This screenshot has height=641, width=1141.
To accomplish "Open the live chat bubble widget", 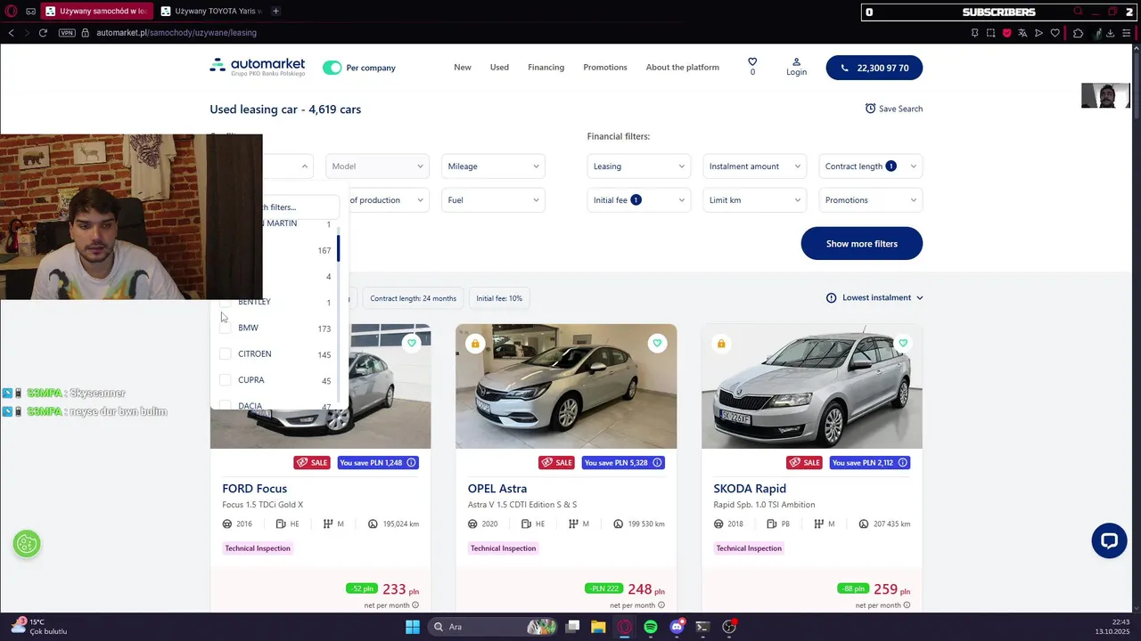I will point(1109,540).
